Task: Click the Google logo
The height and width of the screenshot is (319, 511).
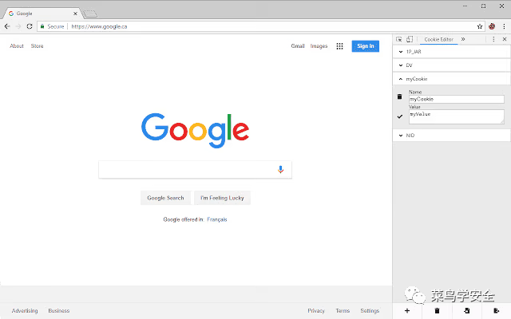Action: (x=195, y=130)
